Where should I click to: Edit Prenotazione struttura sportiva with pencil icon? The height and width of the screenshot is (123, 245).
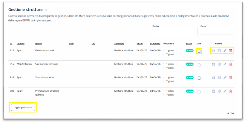tap(225, 91)
